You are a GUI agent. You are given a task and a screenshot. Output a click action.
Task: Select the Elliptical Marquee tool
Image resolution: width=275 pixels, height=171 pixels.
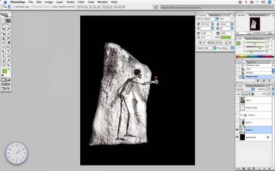pyautogui.click(x=3, y=21)
